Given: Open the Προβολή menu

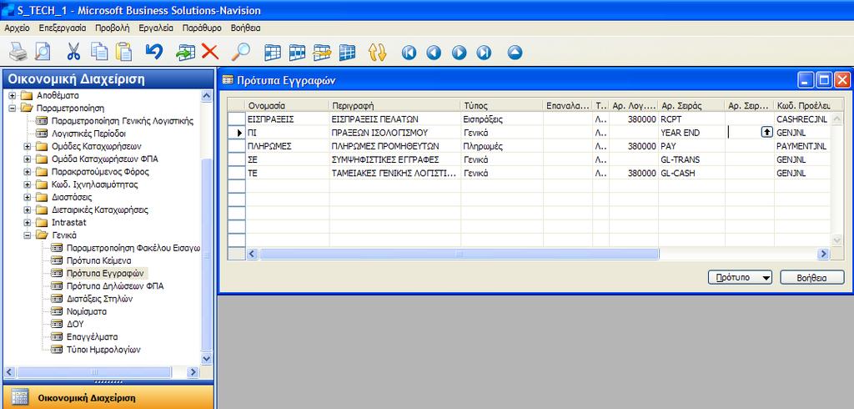Looking at the screenshot, I should pyautogui.click(x=113, y=28).
